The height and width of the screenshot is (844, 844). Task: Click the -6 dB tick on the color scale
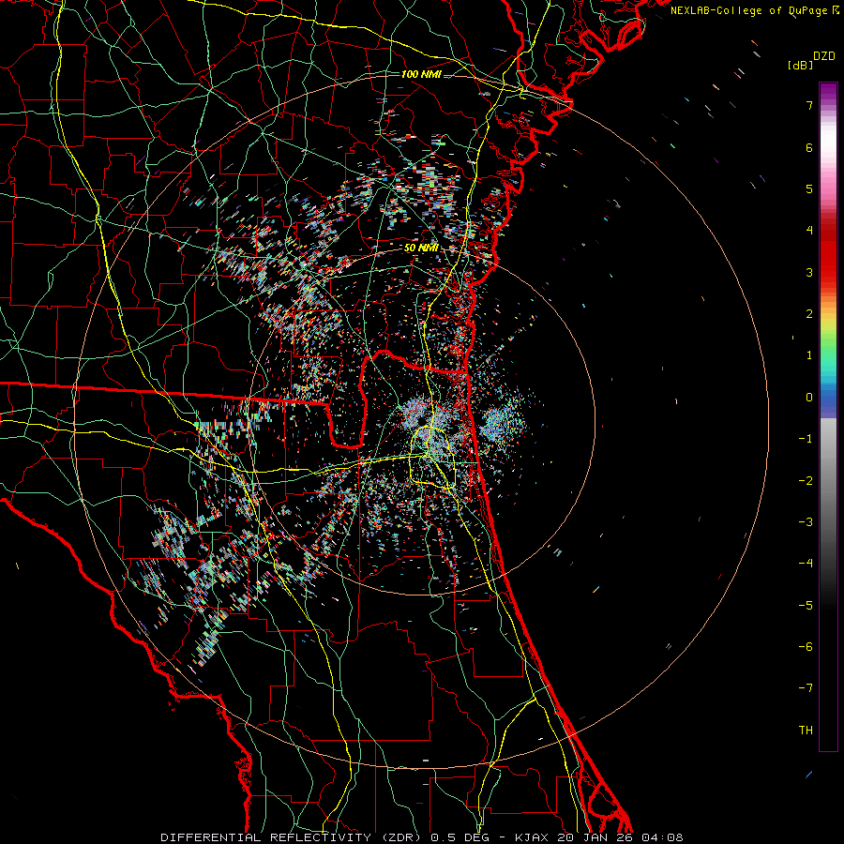coord(806,647)
